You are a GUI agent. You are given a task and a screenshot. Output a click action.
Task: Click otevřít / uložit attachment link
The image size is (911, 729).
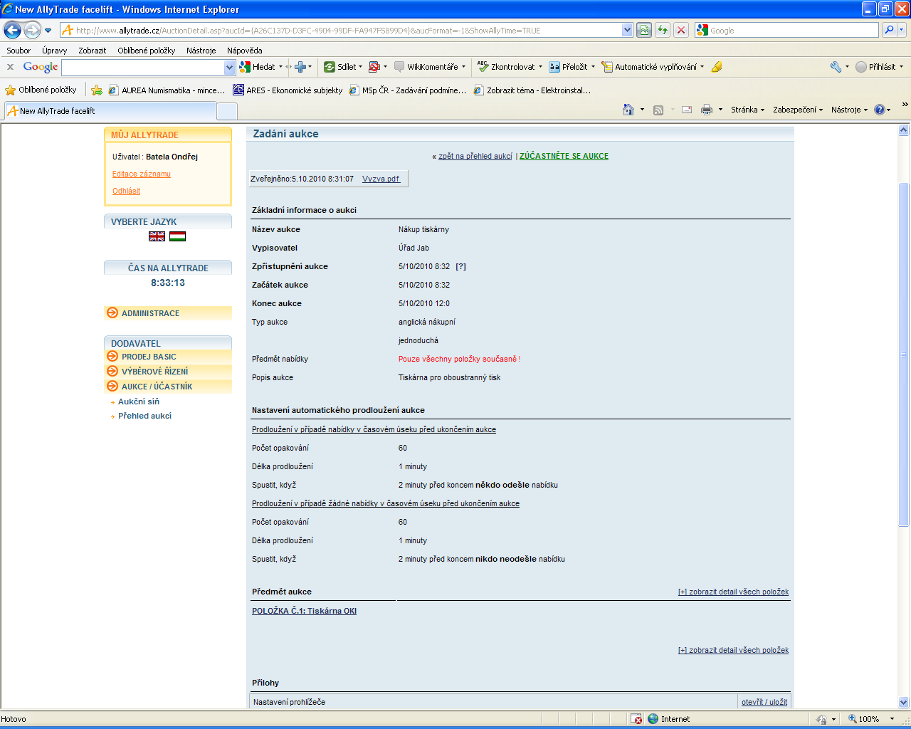(764, 702)
